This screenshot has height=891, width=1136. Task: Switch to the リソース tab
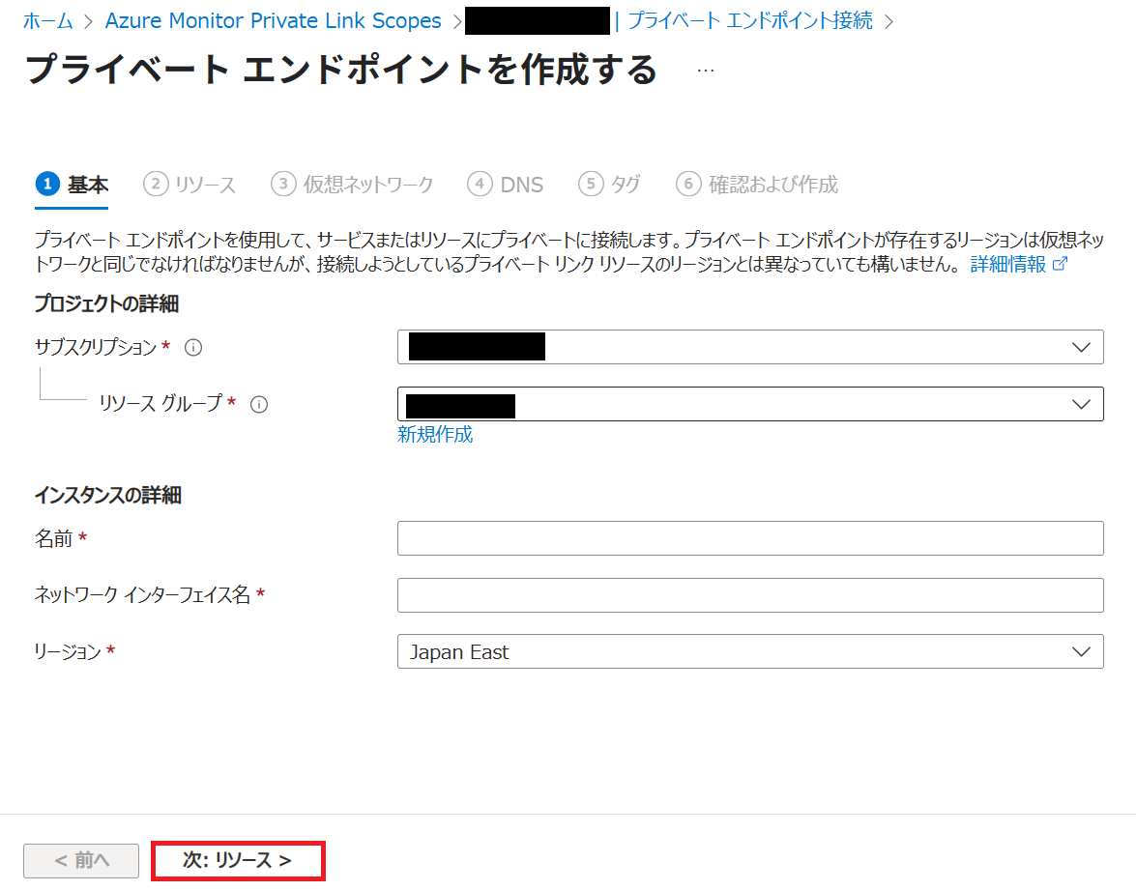pos(189,185)
